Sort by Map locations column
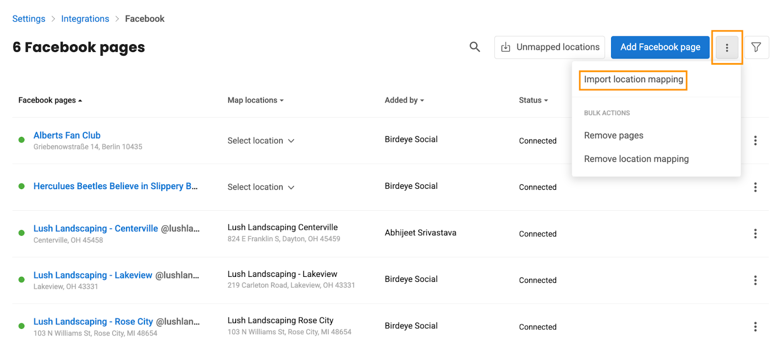784x347 pixels. click(255, 100)
